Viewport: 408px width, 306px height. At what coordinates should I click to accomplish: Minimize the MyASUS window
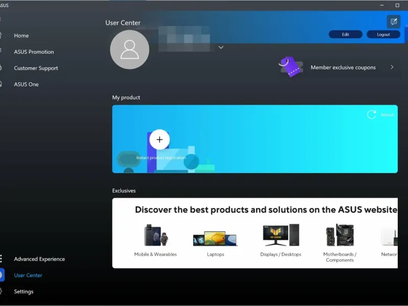[381, 5]
